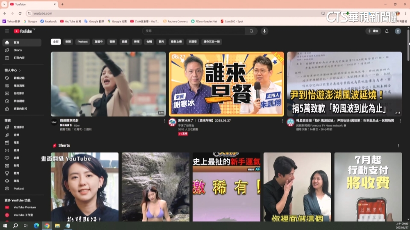Play the Uber ad video thumbnail

[x=108, y=84]
